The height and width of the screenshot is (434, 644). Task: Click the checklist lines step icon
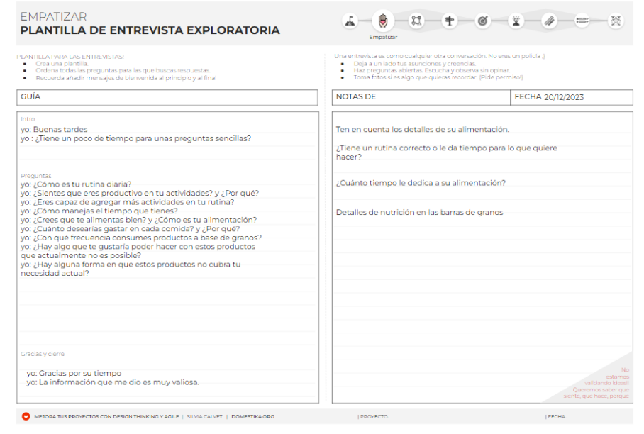[x=582, y=21]
